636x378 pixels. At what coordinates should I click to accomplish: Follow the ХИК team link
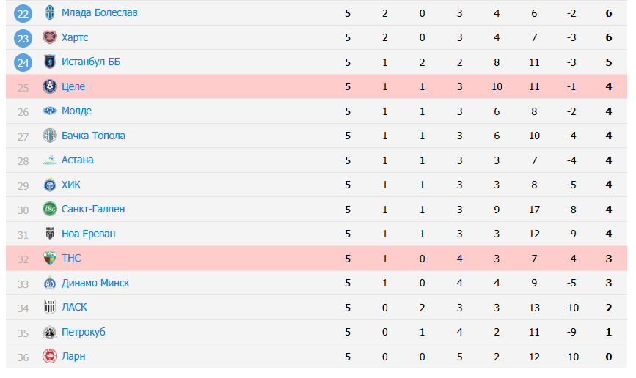point(71,185)
